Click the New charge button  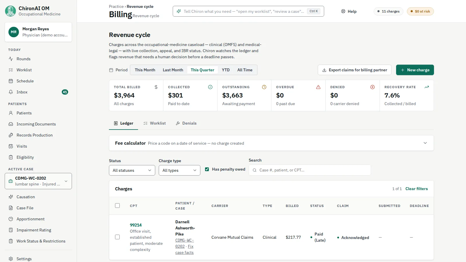point(415,70)
